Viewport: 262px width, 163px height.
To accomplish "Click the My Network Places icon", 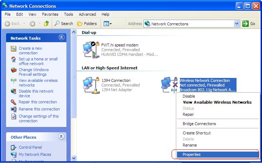I will coord(14,155).
